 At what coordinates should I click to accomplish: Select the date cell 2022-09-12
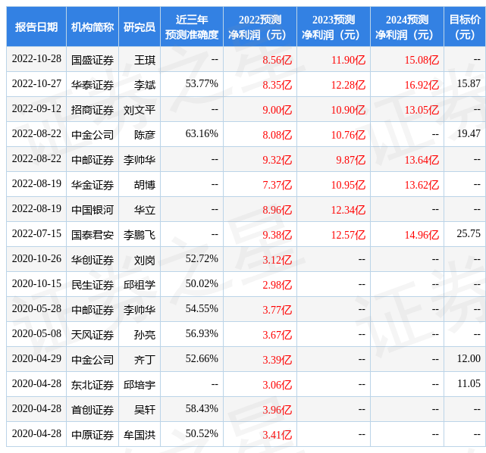[36, 108]
